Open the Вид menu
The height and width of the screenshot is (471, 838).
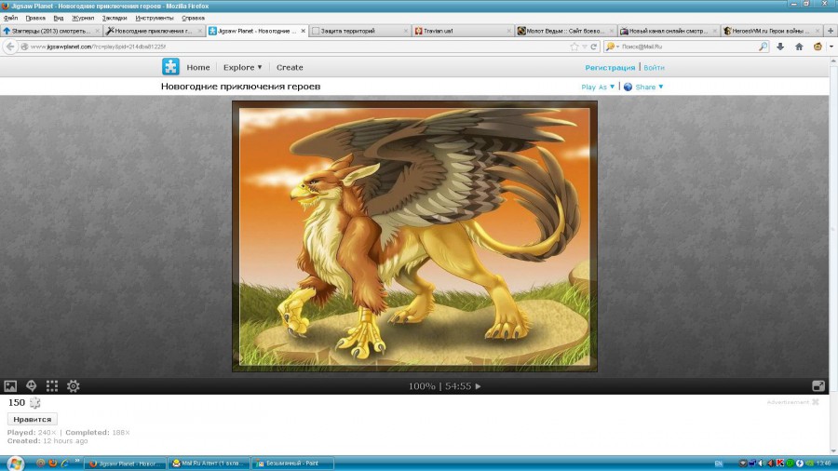coord(59,19)
